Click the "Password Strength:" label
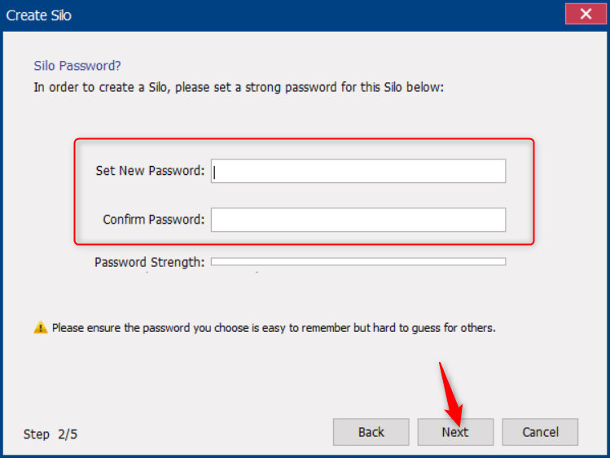 pyautogui.click(x=149, y=262)
